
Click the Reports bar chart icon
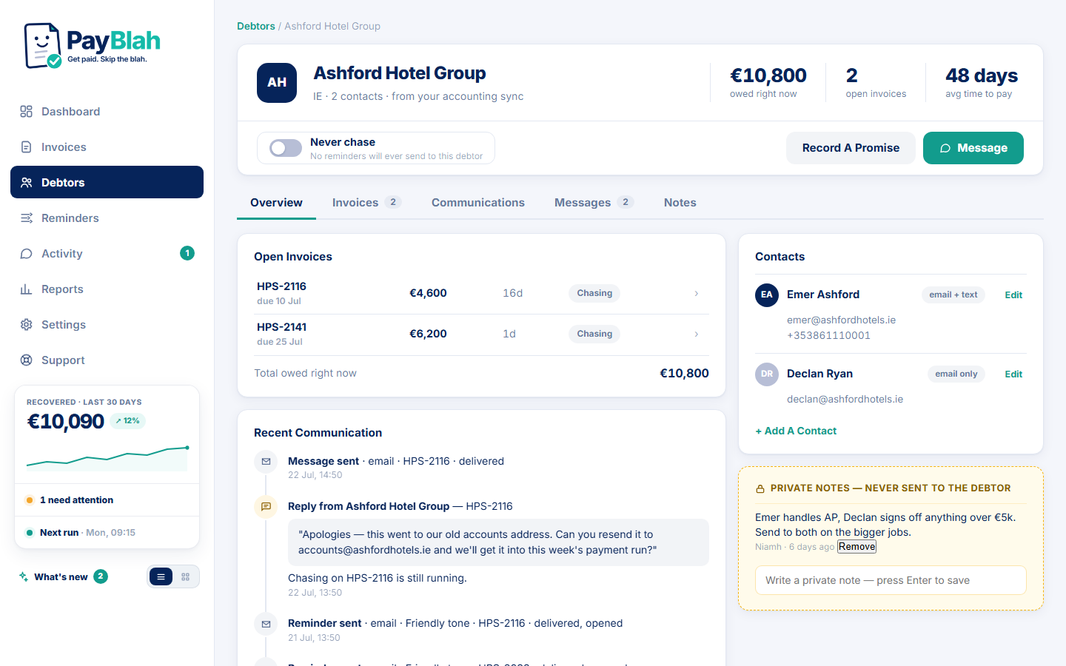tap(27, 289)
